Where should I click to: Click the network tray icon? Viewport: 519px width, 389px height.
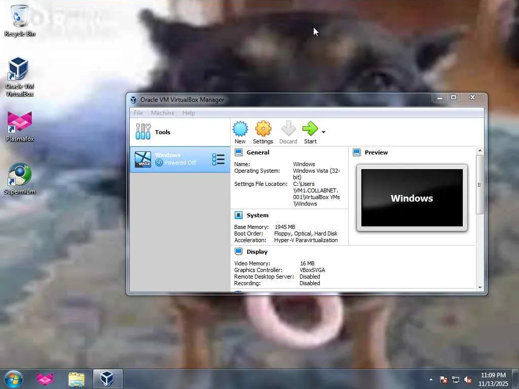456,379
